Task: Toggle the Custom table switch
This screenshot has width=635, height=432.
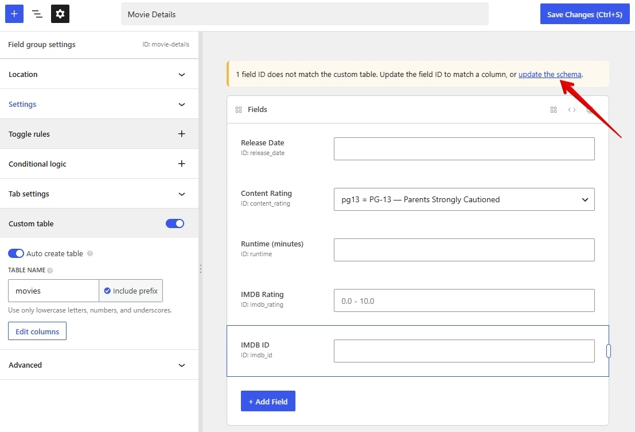Action: [x=175, y=223]
